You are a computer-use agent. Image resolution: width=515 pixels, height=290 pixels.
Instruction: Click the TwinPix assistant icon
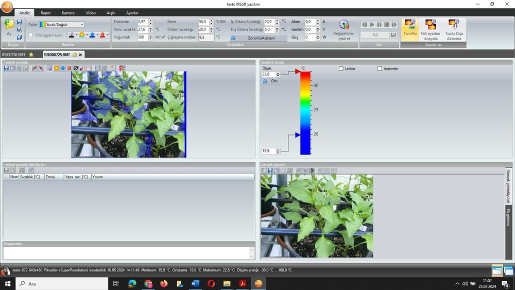[x=410, y=27]
